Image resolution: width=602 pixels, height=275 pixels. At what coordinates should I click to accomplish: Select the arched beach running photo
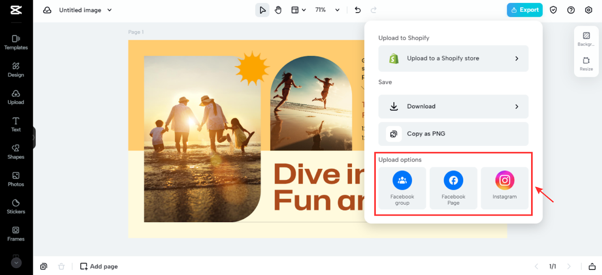coord(311,104)
